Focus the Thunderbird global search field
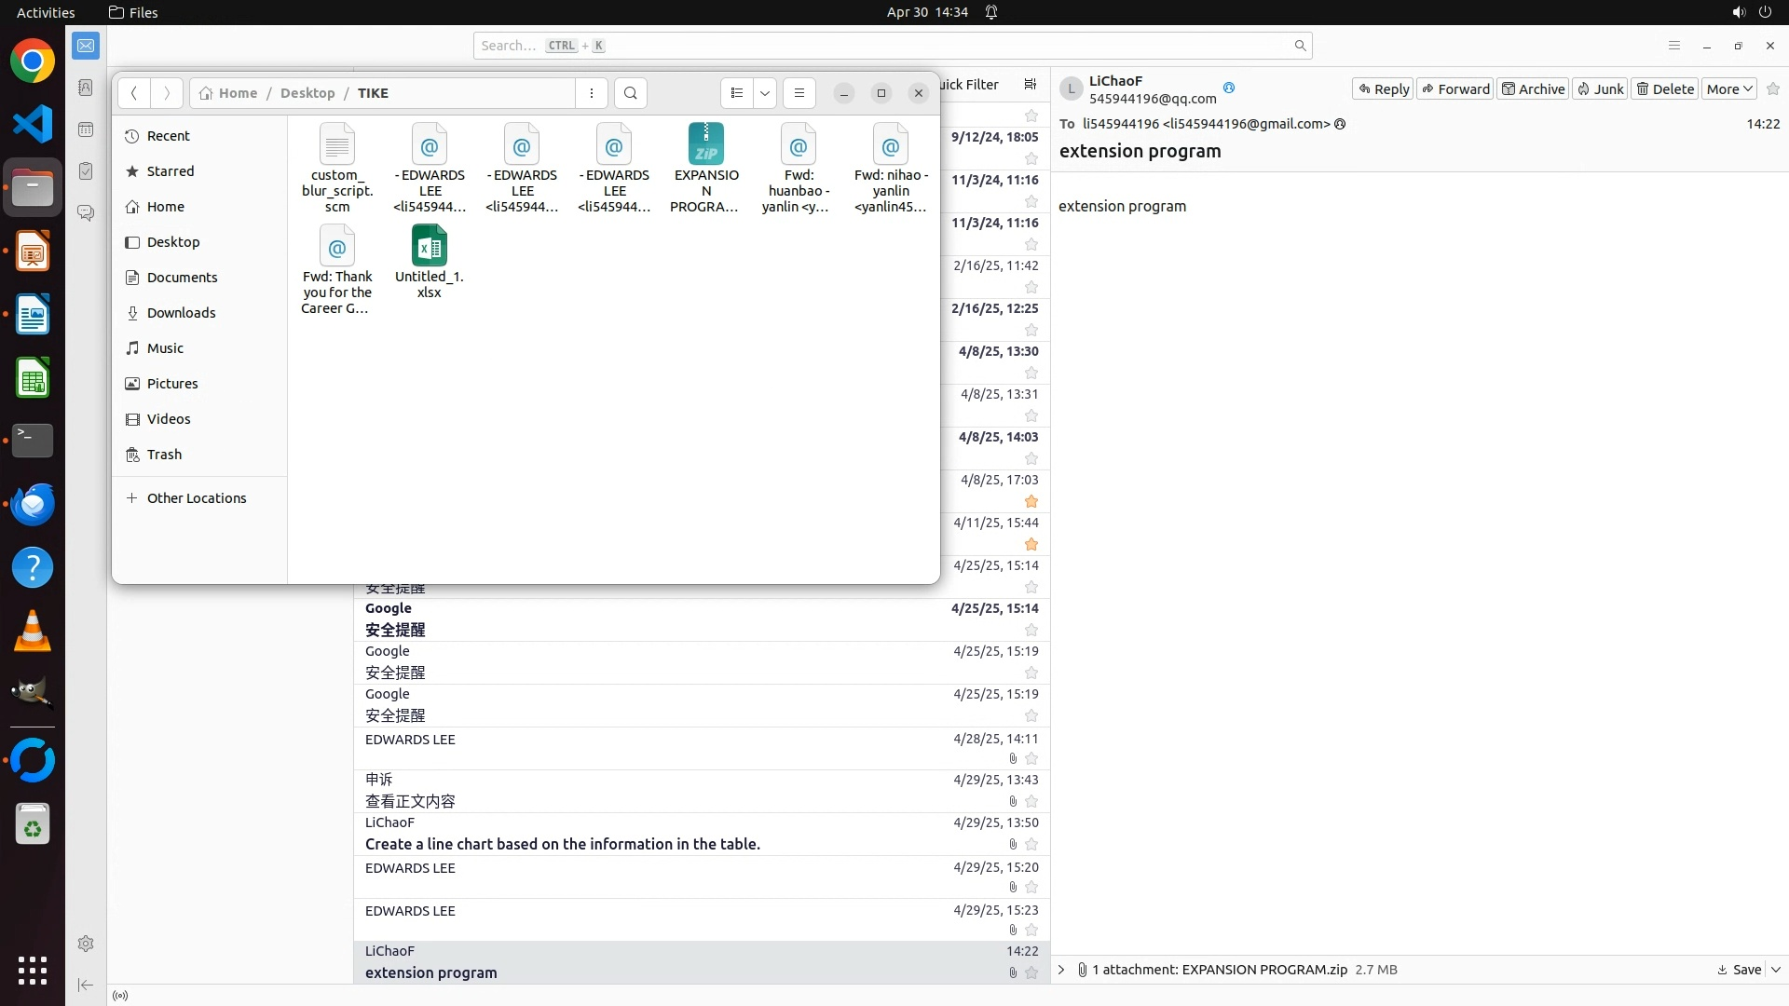 click(x=885, y=46)
